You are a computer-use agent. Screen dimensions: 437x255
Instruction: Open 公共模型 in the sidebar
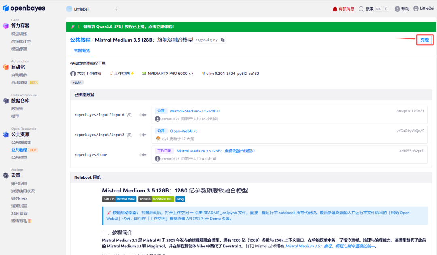coord(19,157)
